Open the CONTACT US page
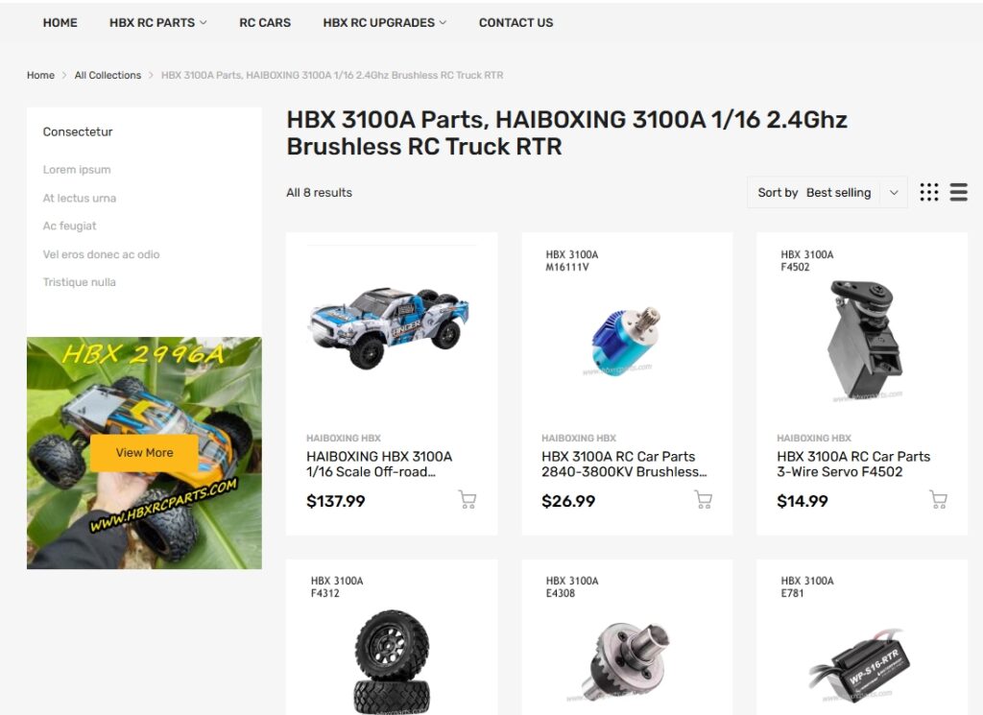The height and width of the screenshot is (715, 983). (515, 23)
